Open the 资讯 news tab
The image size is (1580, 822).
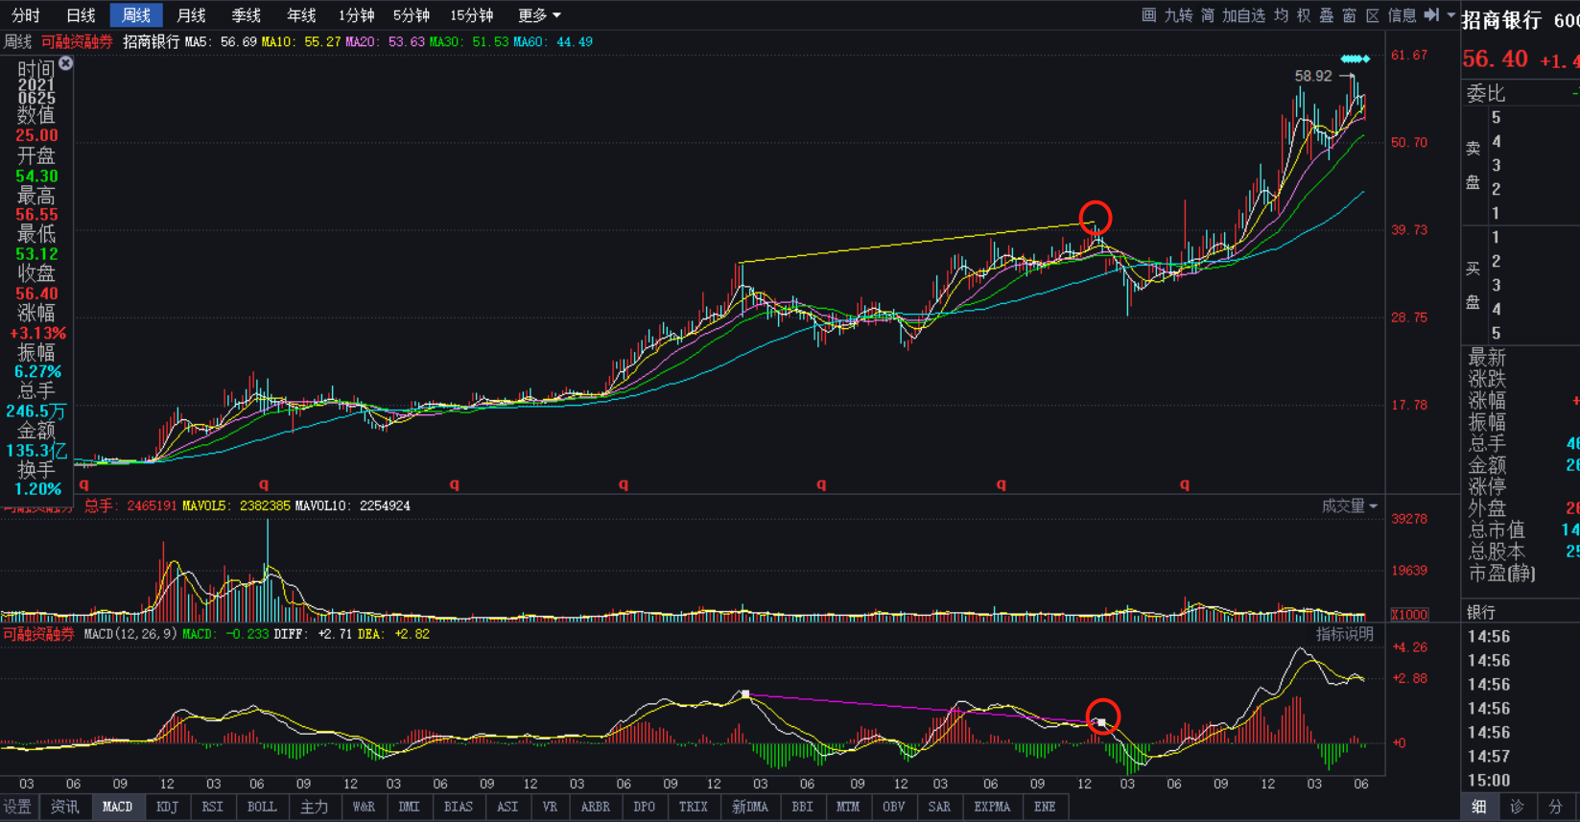(x=65, y=807)
